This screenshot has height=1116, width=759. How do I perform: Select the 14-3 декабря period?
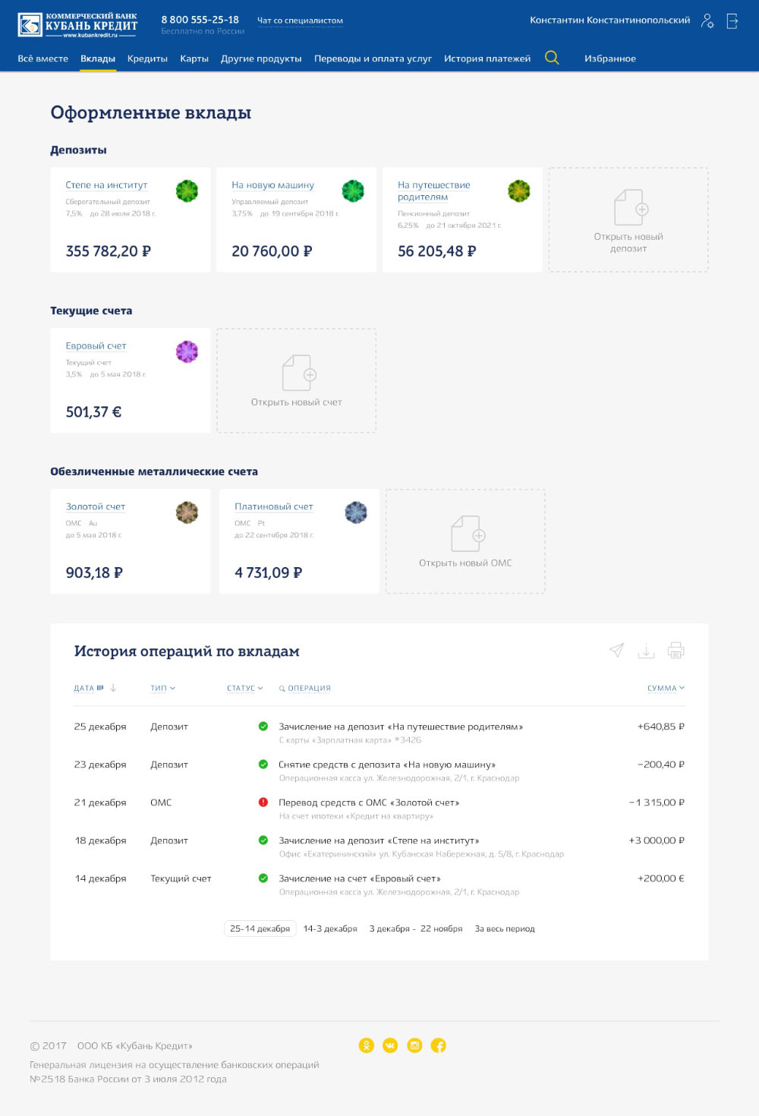(330, 928)
